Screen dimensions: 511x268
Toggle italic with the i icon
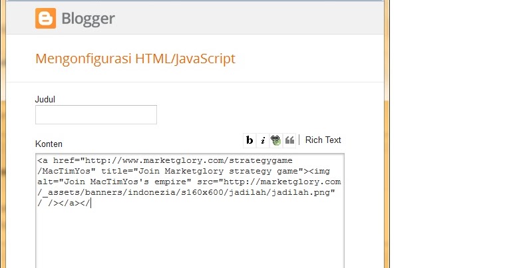[263, 140]
